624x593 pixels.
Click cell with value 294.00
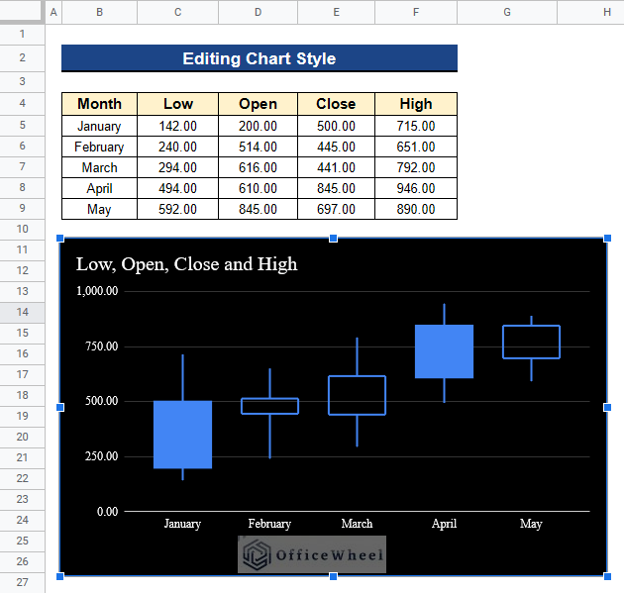(178, 167)
